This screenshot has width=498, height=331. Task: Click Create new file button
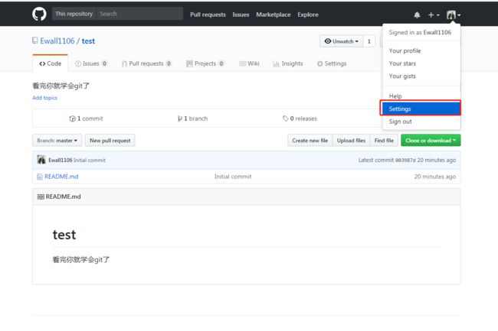coord(310,141)
